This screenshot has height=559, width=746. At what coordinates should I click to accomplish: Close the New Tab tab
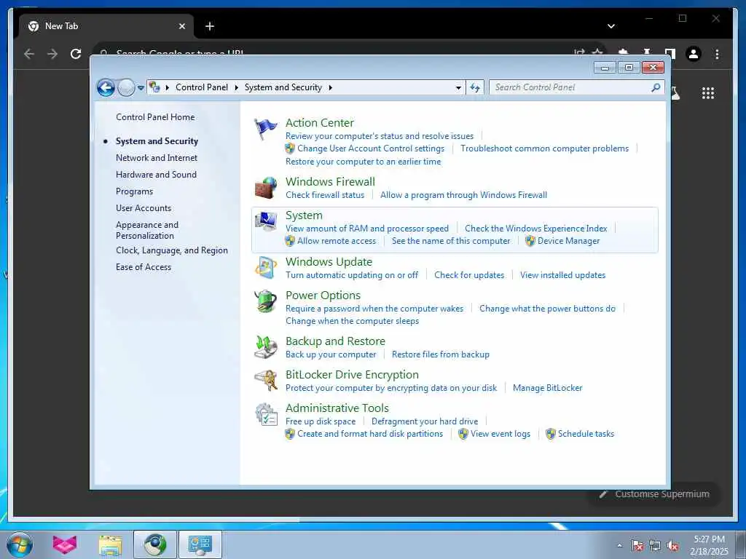181,26
